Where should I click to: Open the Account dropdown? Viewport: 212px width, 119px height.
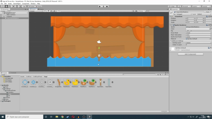186,7
